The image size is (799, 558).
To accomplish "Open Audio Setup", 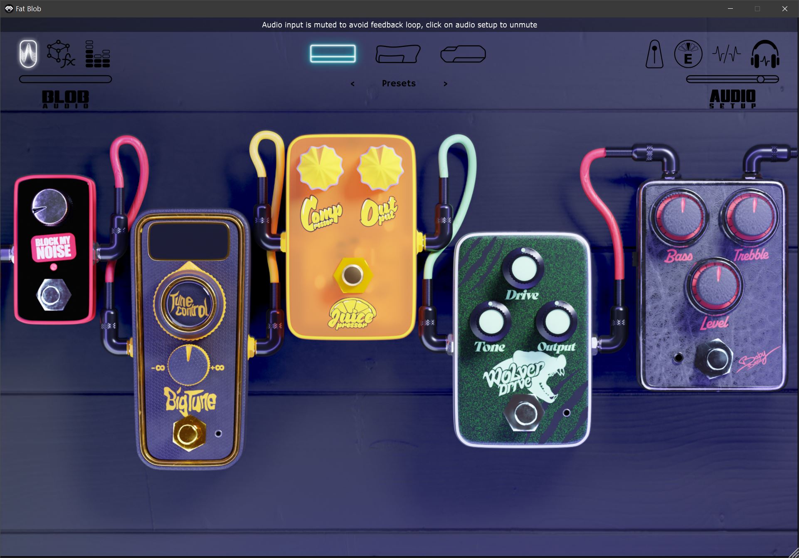I will [x=732, y=99].
